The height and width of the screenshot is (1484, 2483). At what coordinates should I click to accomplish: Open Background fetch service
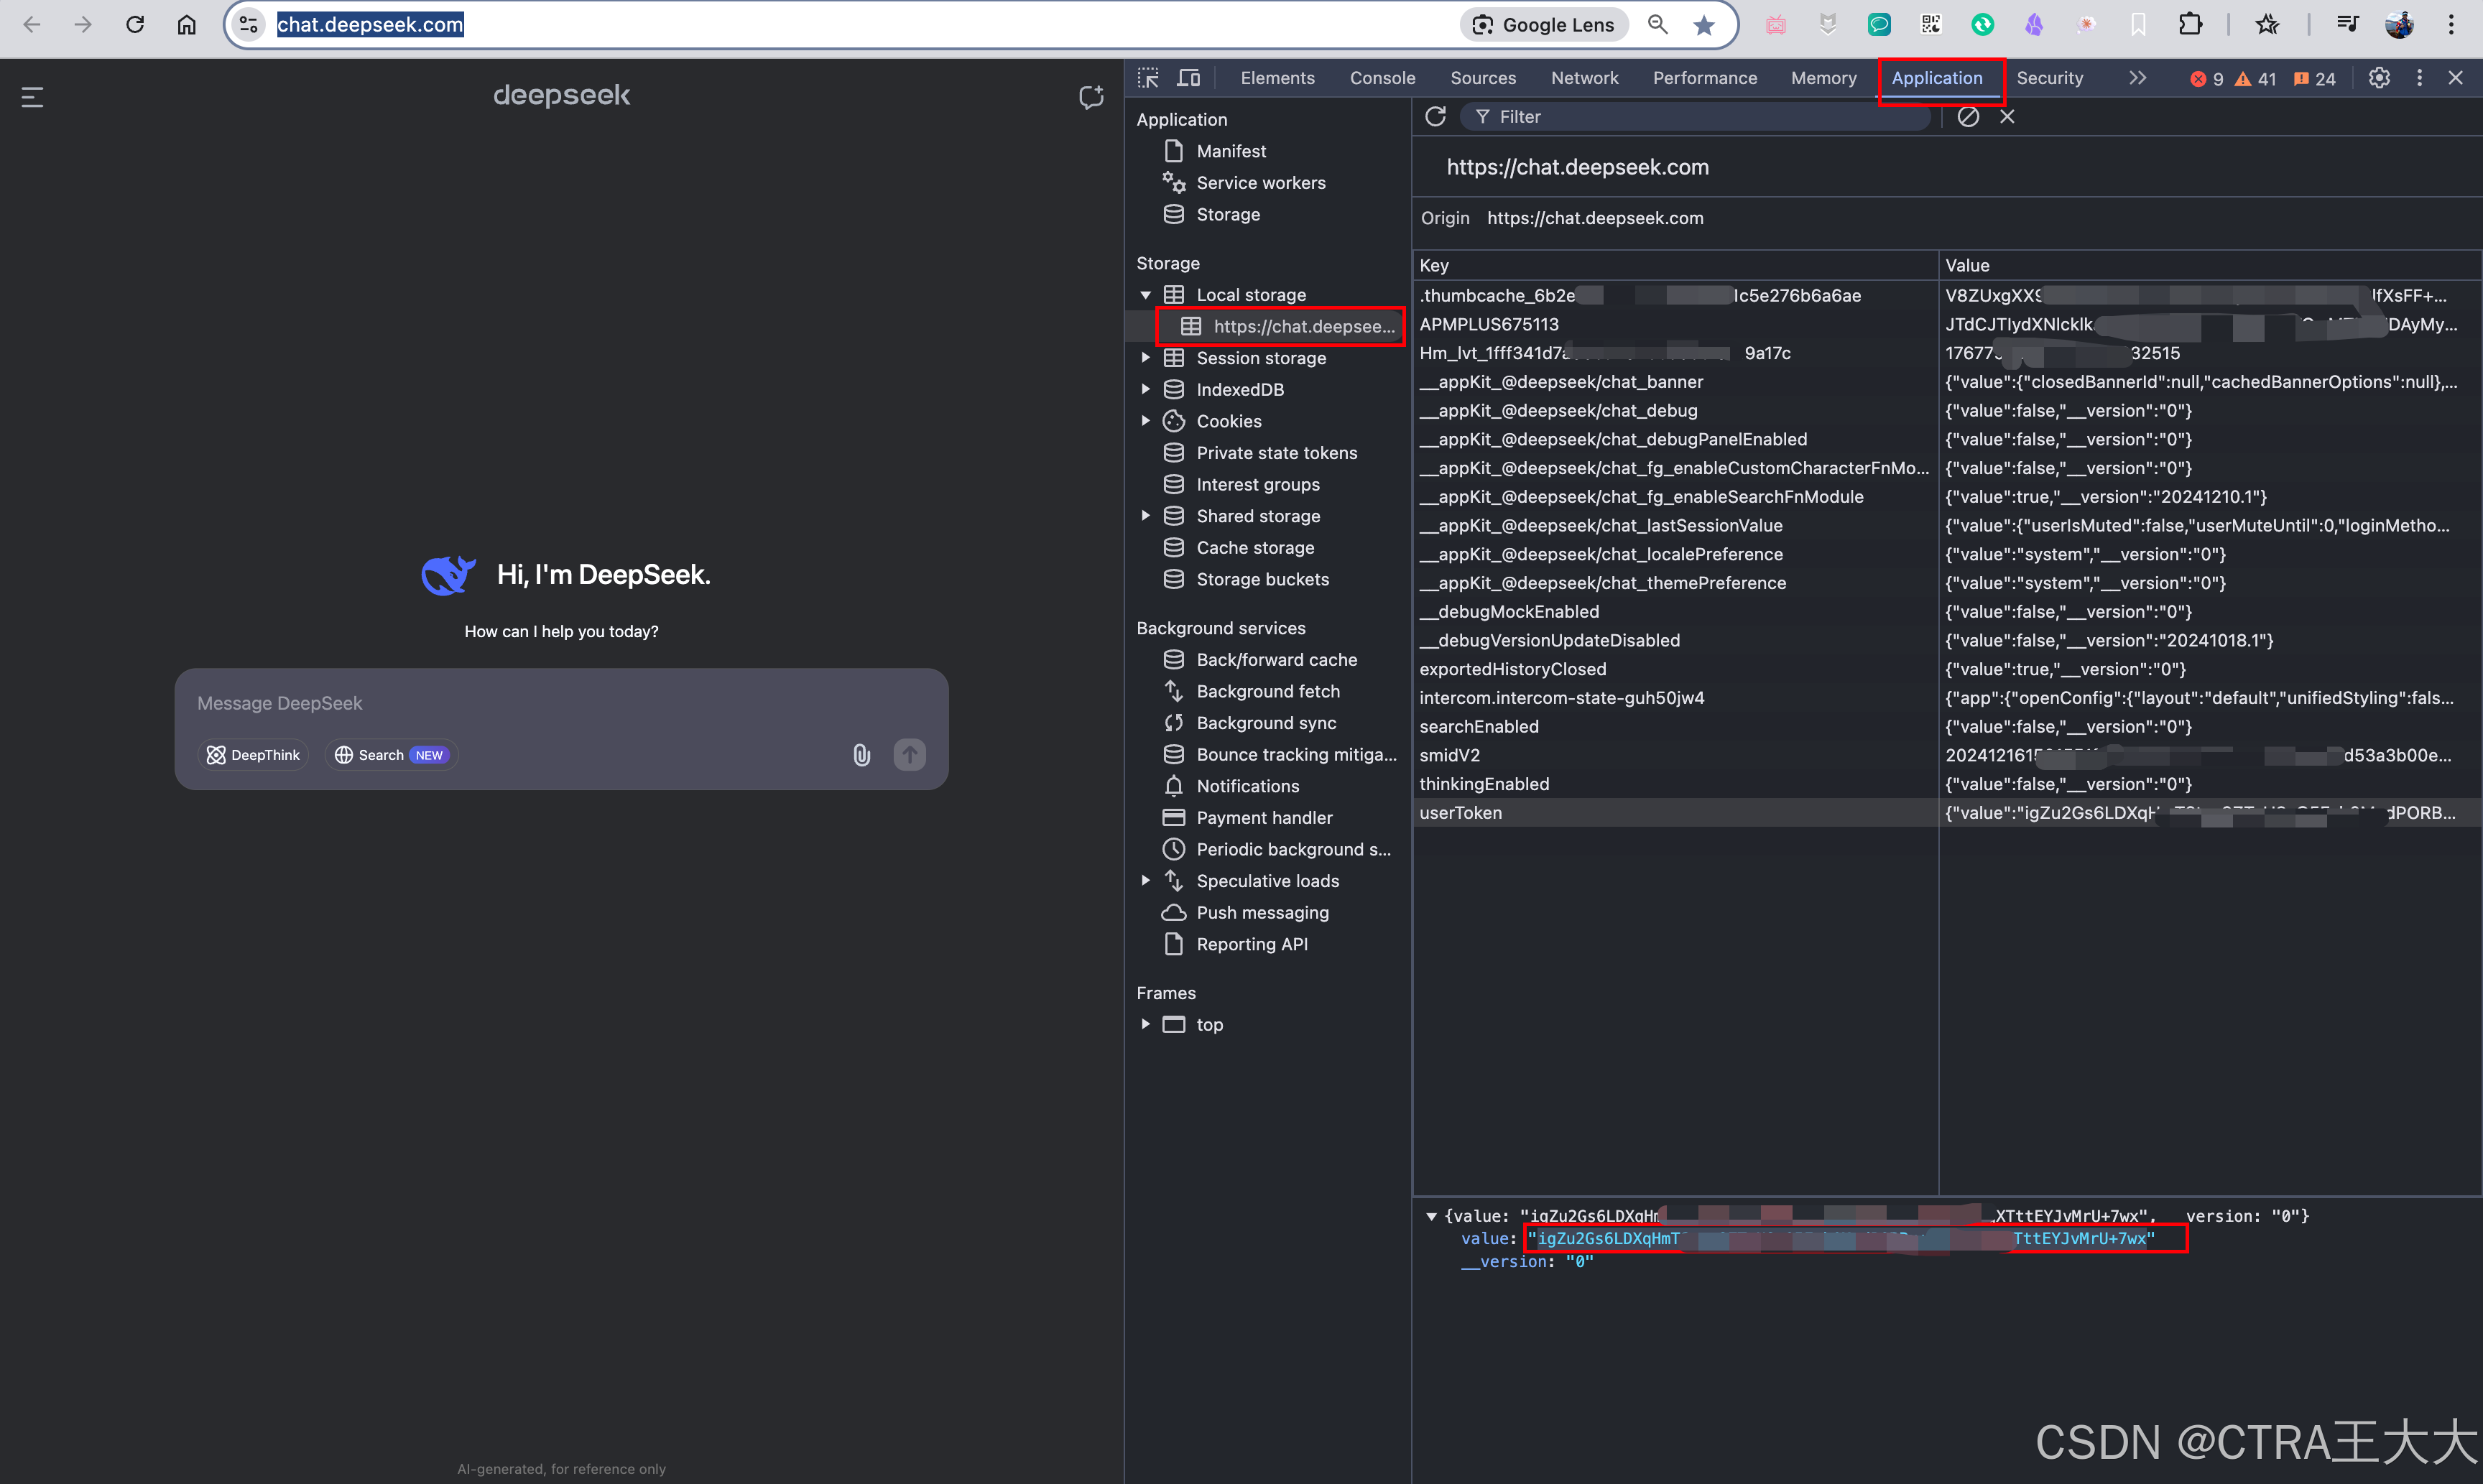1267,691
